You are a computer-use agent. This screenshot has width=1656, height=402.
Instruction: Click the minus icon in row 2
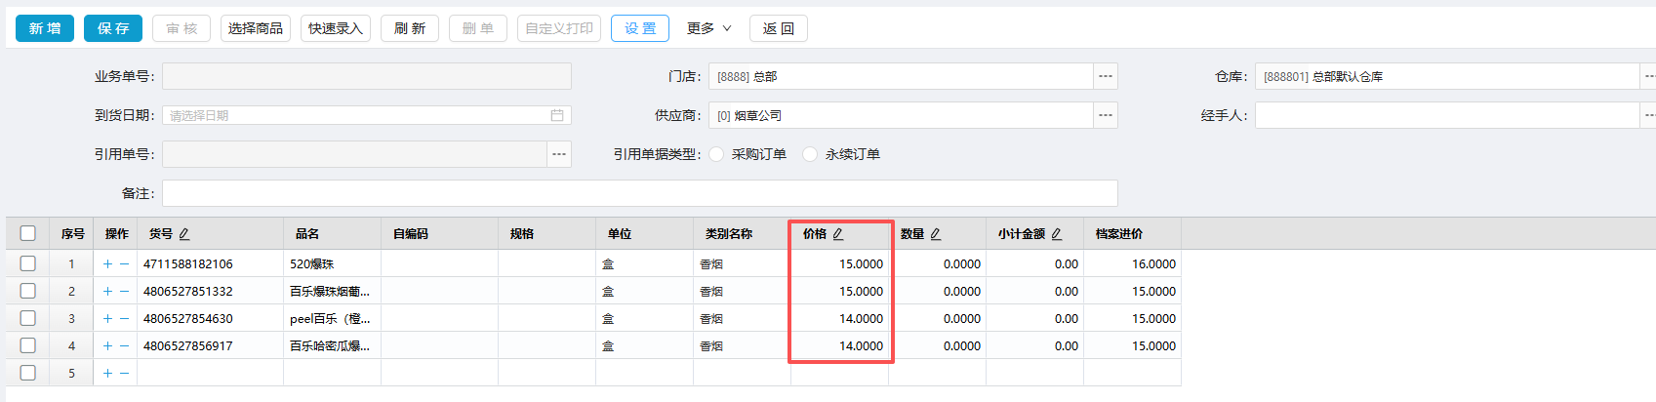(x=125, y=292)
